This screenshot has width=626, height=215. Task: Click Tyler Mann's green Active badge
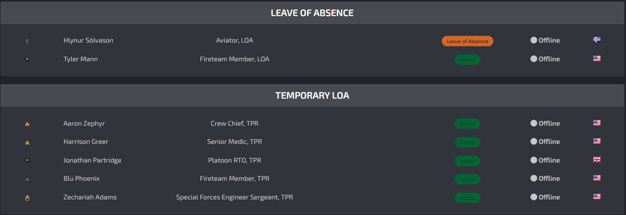pyautogui.click(x=467, y=60)
